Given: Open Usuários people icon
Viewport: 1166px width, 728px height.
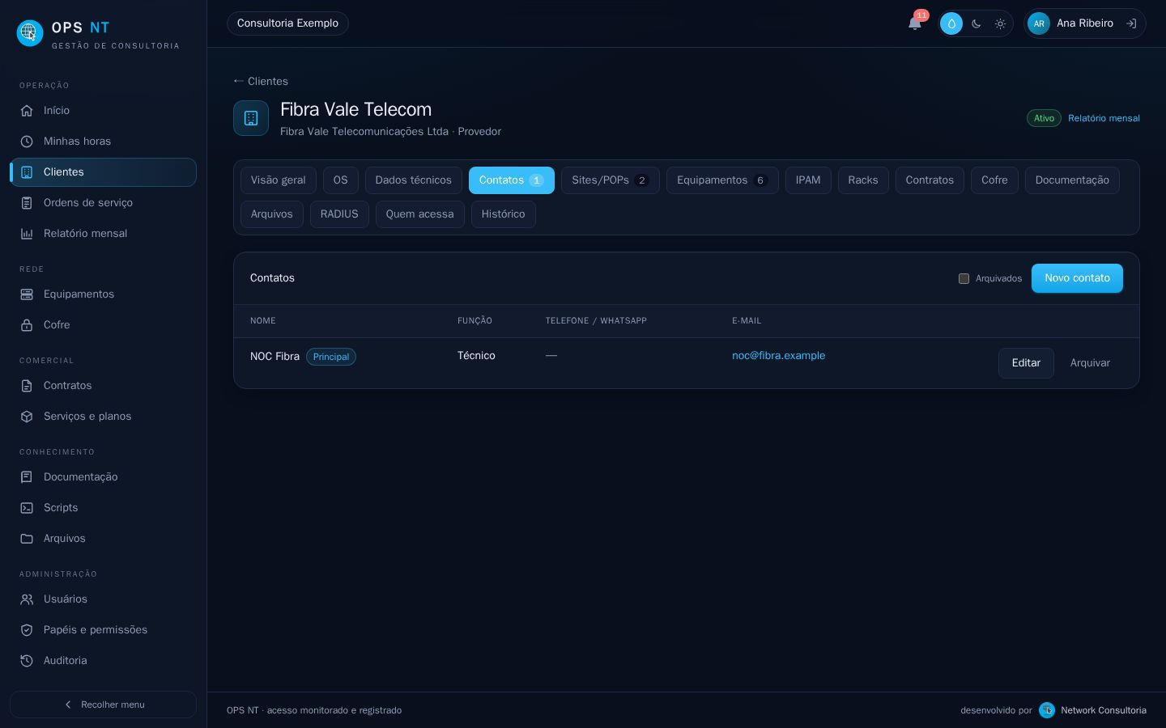Looking at the screenshot, I should (x=27, y=599).
